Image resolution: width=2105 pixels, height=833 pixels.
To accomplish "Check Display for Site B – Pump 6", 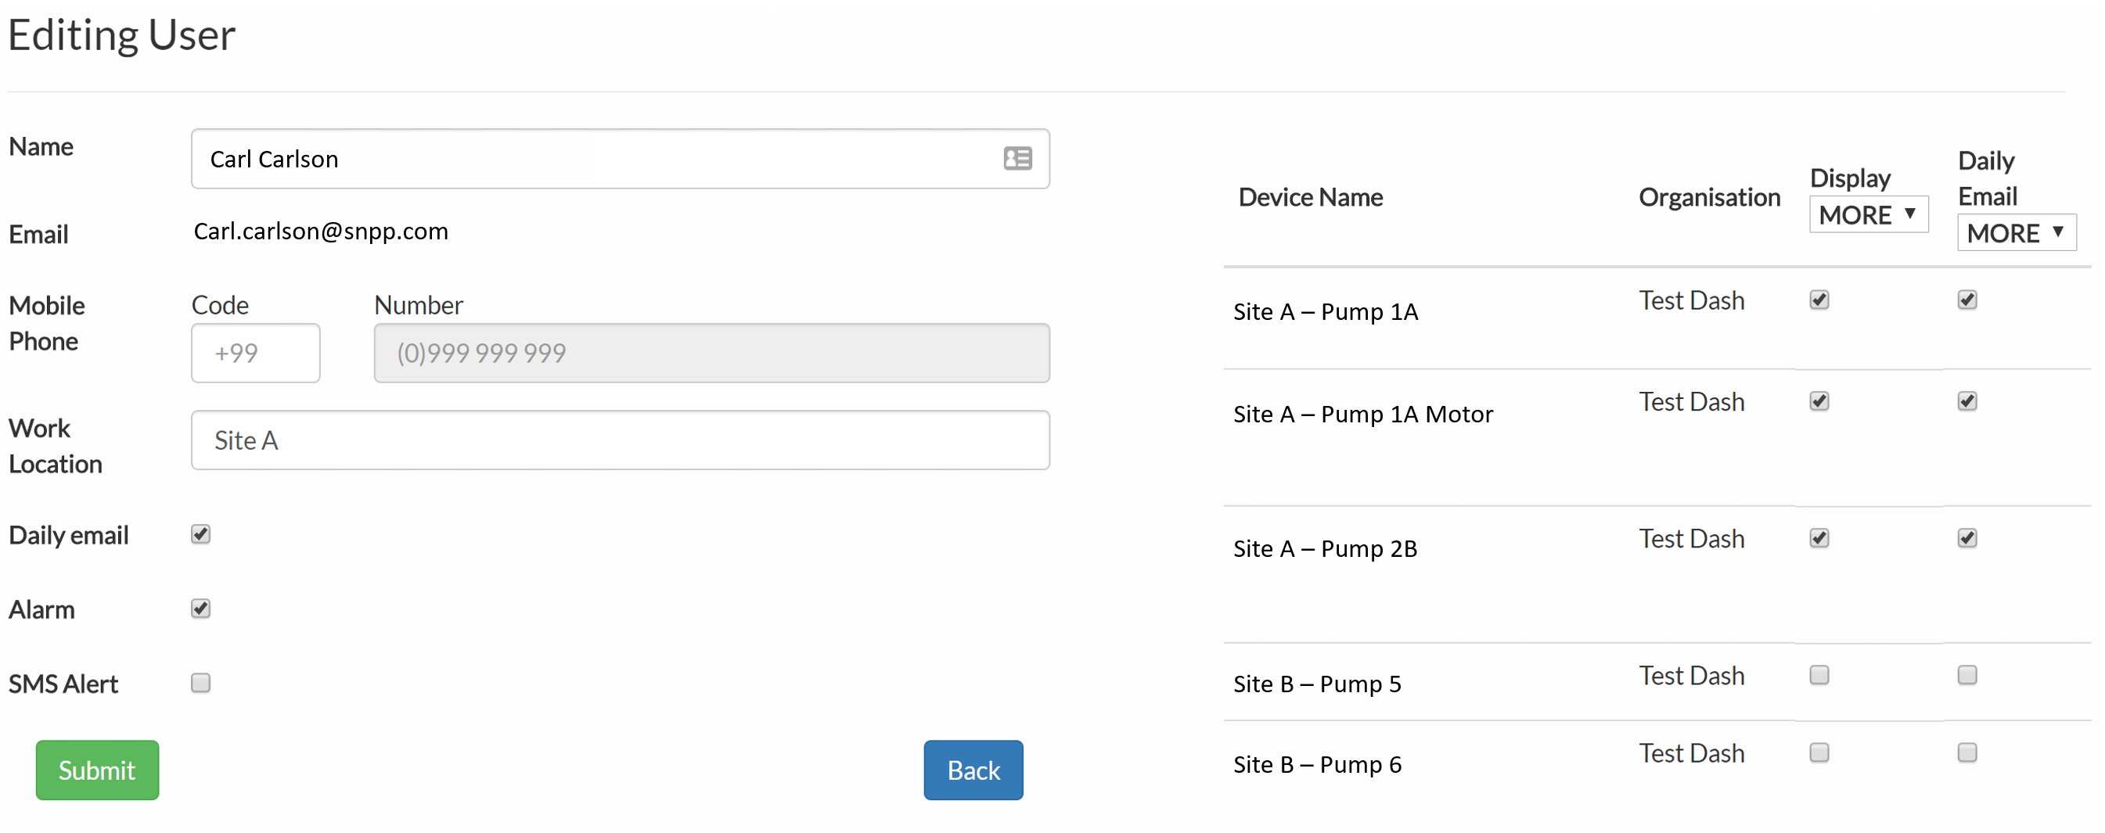I will pyautogui.click(x=1819, y=752).
